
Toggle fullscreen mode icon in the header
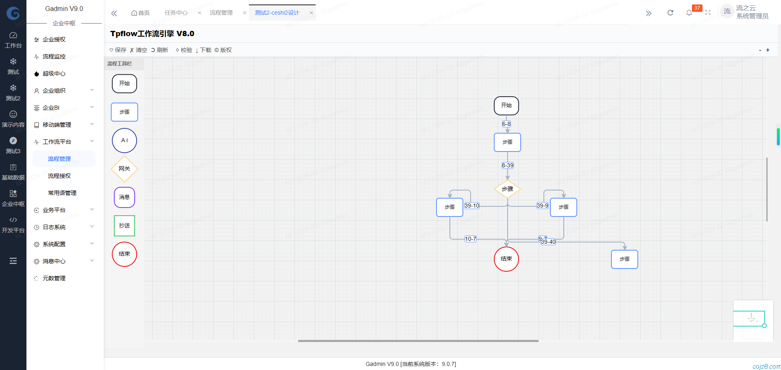click(708, 13)
